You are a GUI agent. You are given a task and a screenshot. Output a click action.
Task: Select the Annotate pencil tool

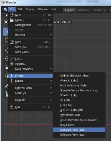[x=6, y=86]
